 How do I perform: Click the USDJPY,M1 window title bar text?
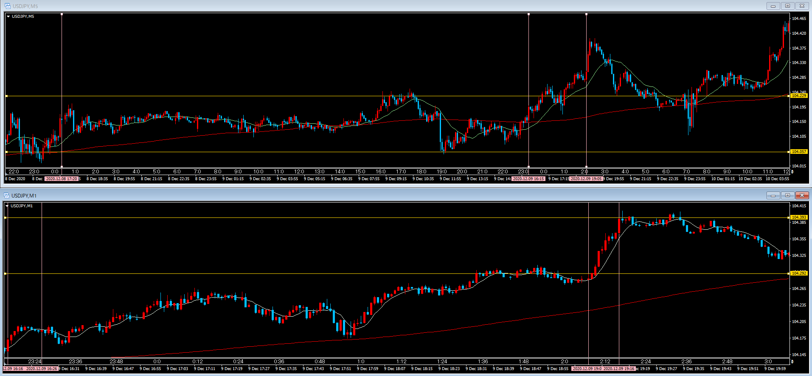(x=24, y=195)
